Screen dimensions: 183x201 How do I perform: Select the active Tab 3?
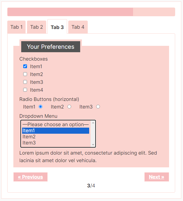click(57, 27)
